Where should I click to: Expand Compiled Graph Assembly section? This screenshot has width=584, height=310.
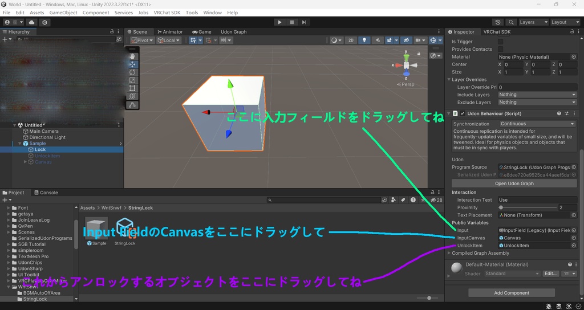449,253
